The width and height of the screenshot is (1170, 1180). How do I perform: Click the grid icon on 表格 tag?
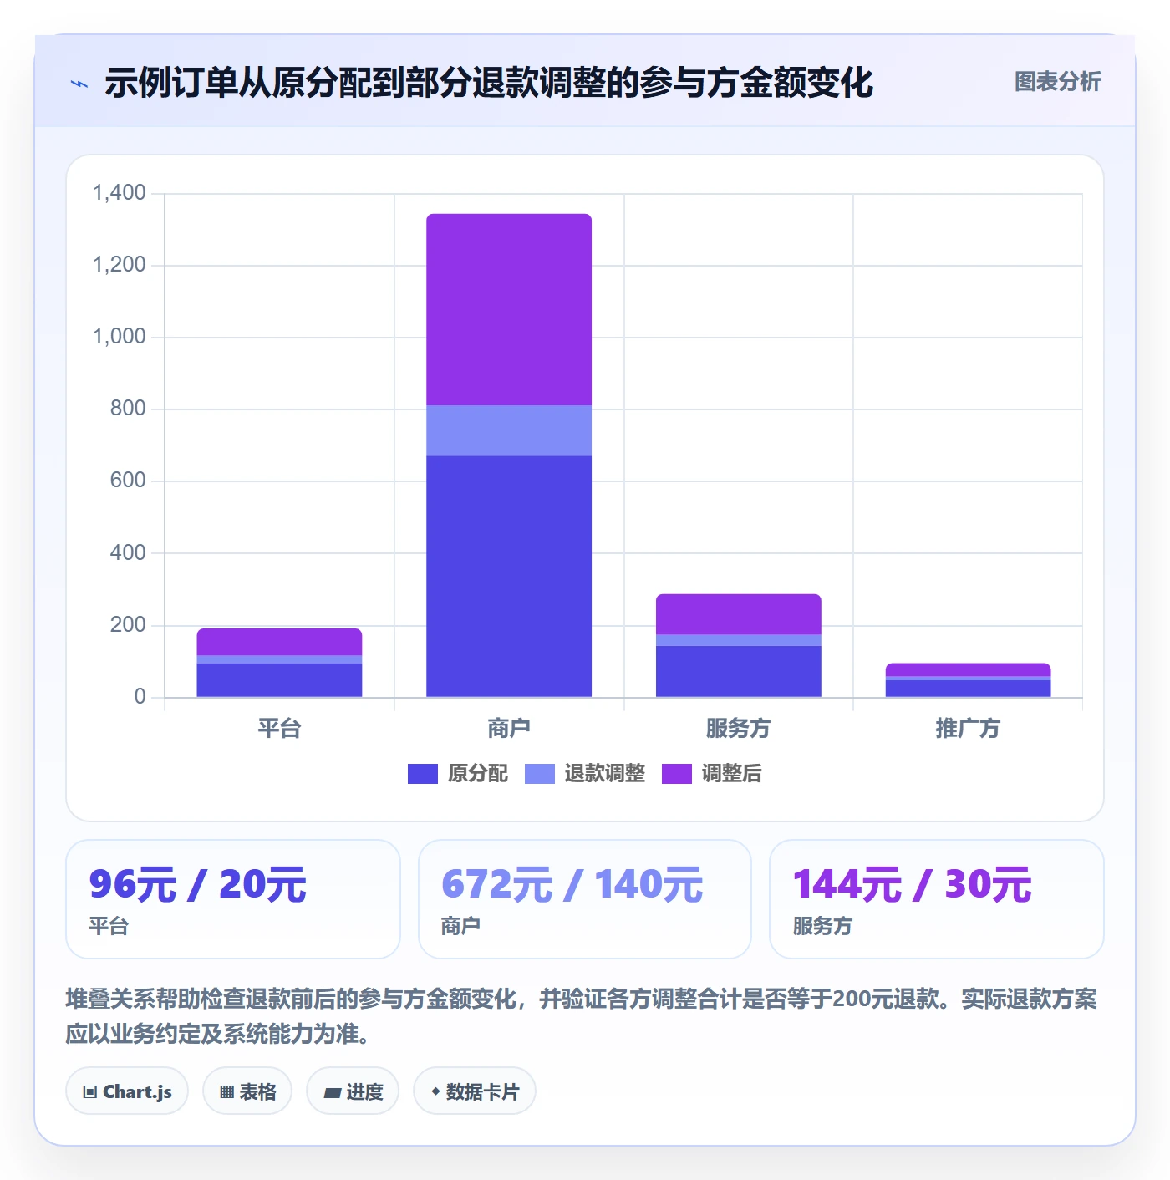226,1092
